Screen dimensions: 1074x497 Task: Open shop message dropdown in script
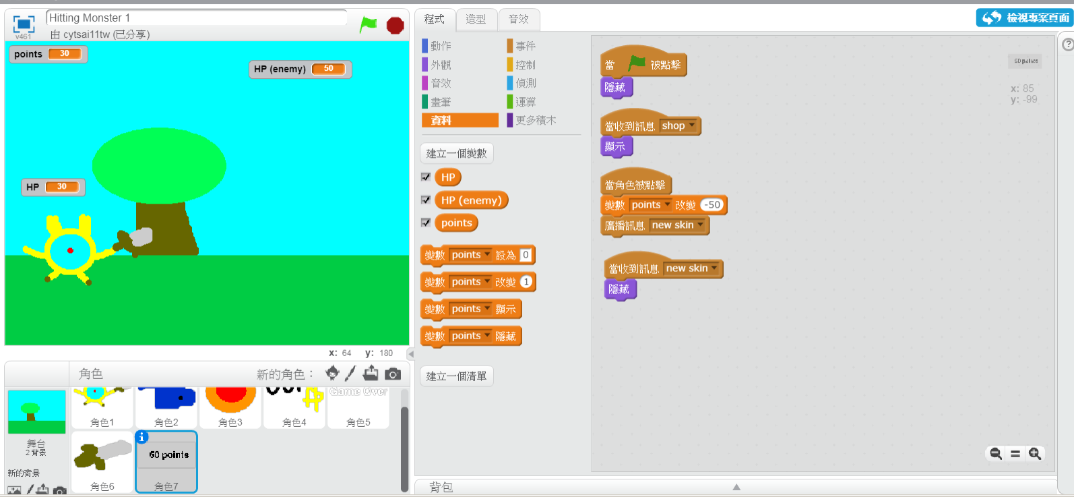[678, 125]
